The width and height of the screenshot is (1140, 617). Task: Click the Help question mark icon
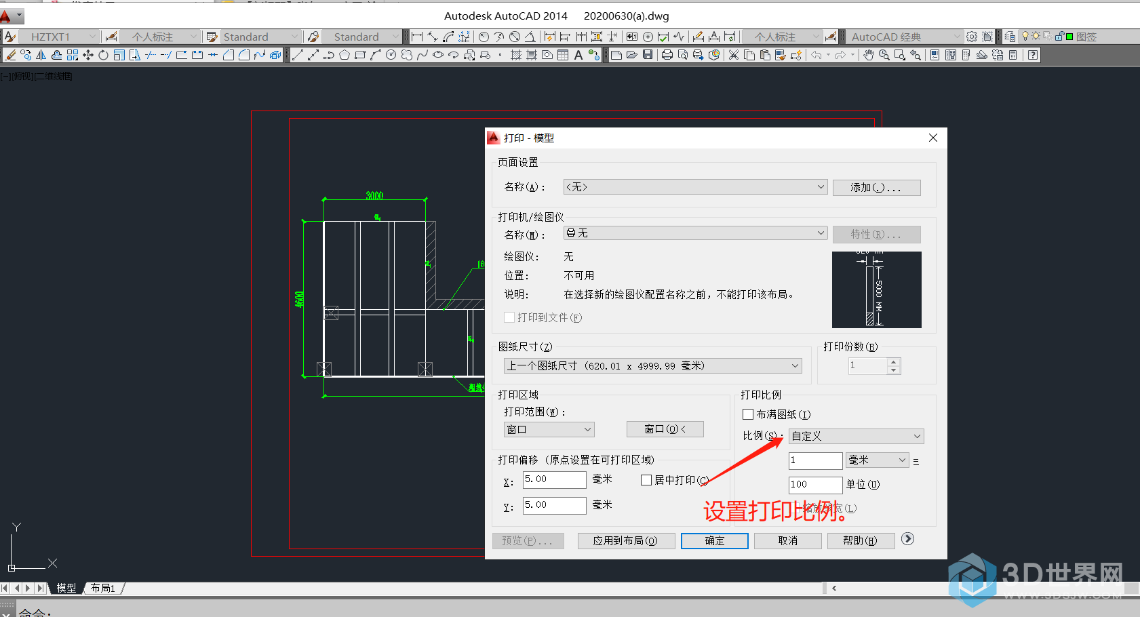(x=1033, y=55)
